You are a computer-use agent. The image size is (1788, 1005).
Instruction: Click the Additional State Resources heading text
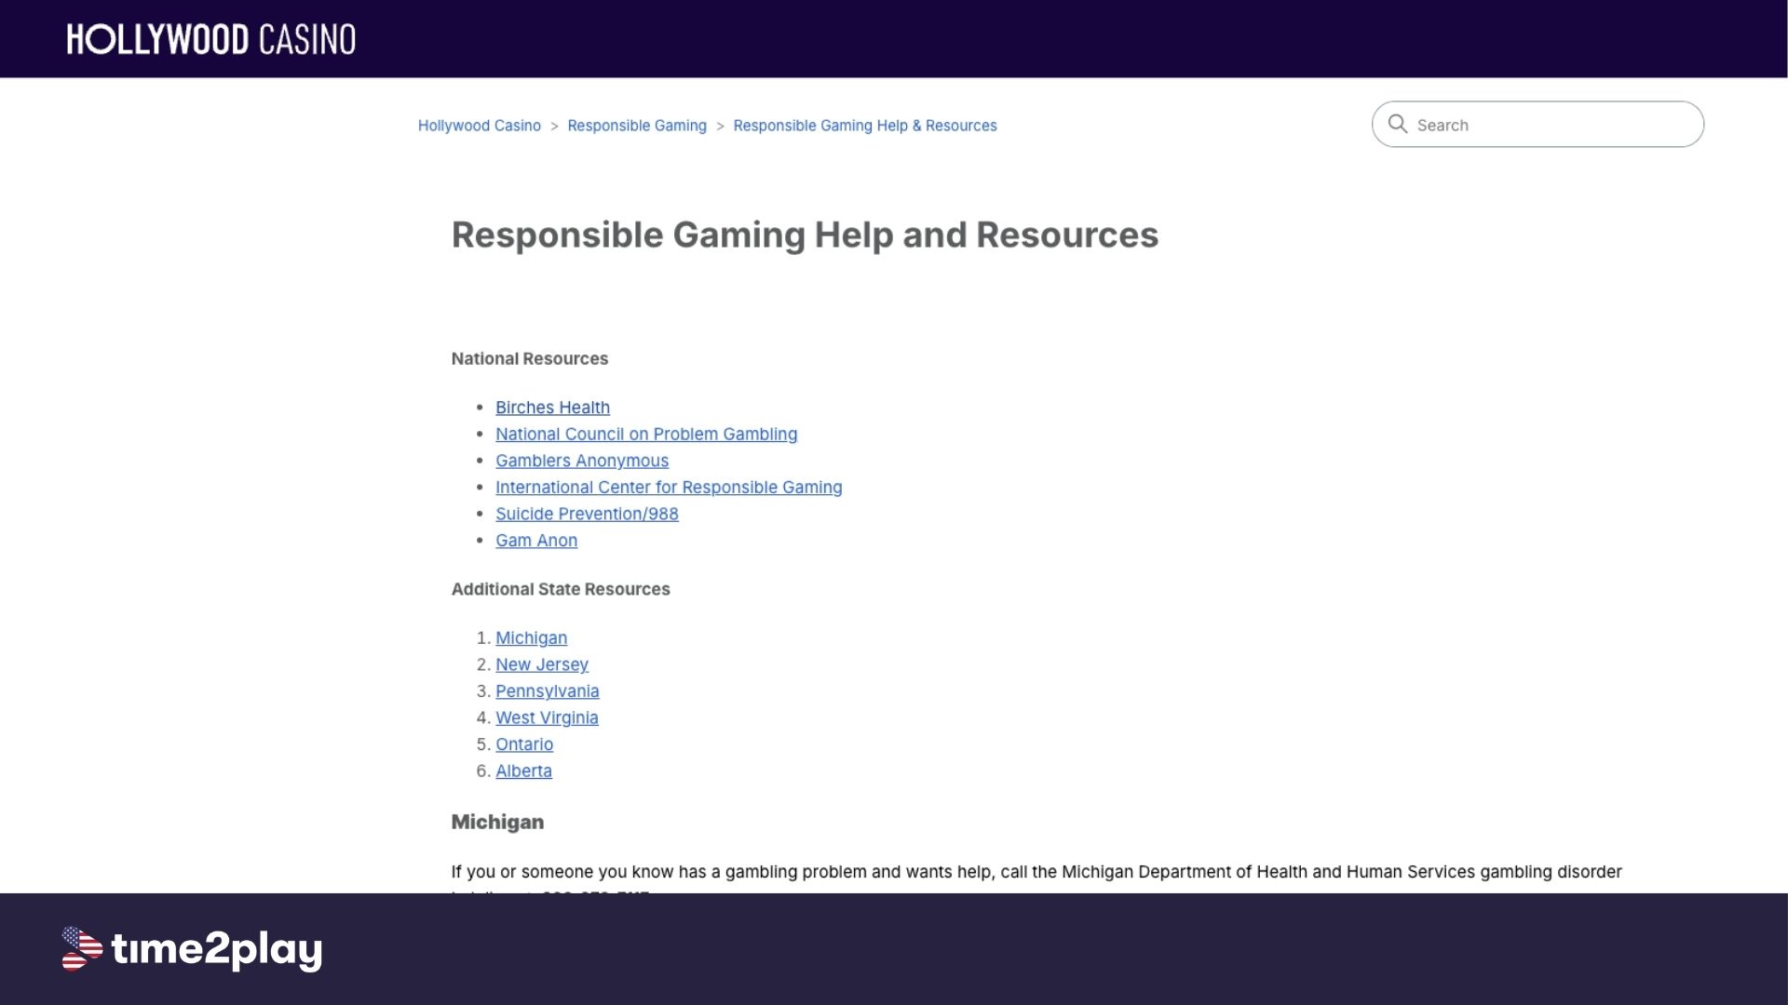tap(561, 589)
